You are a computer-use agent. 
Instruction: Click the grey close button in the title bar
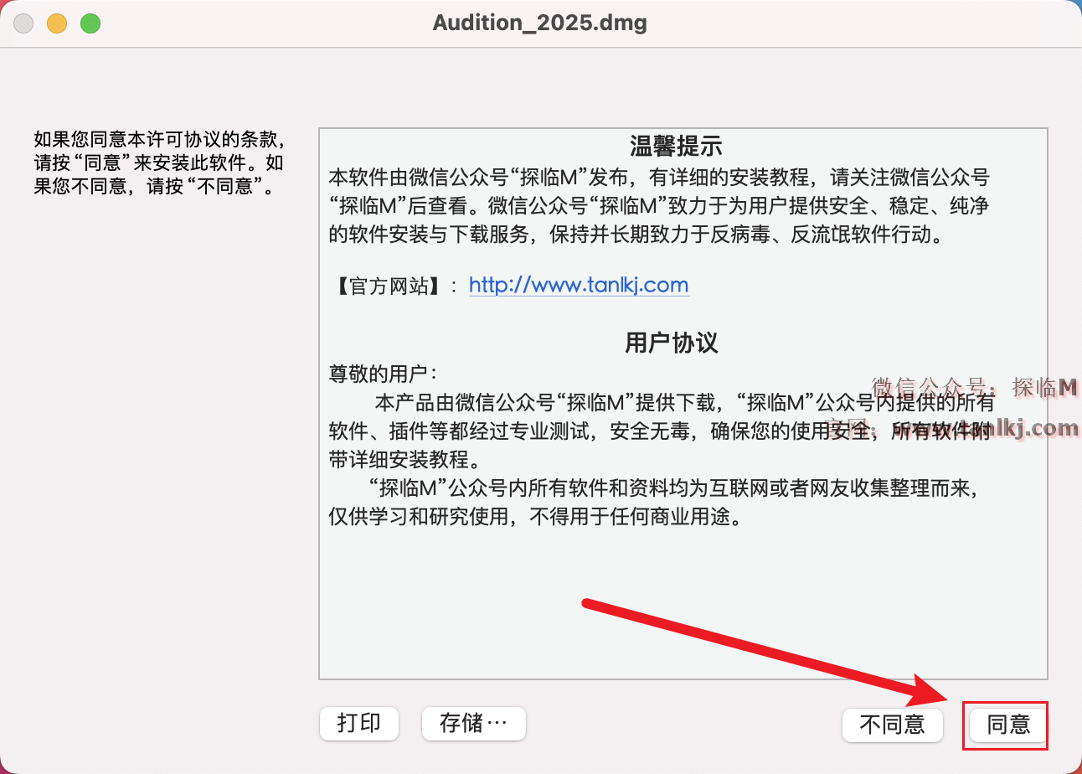coord(23,23)
